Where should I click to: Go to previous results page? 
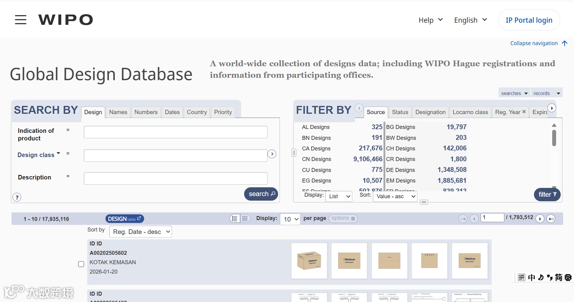pos(474,218)
